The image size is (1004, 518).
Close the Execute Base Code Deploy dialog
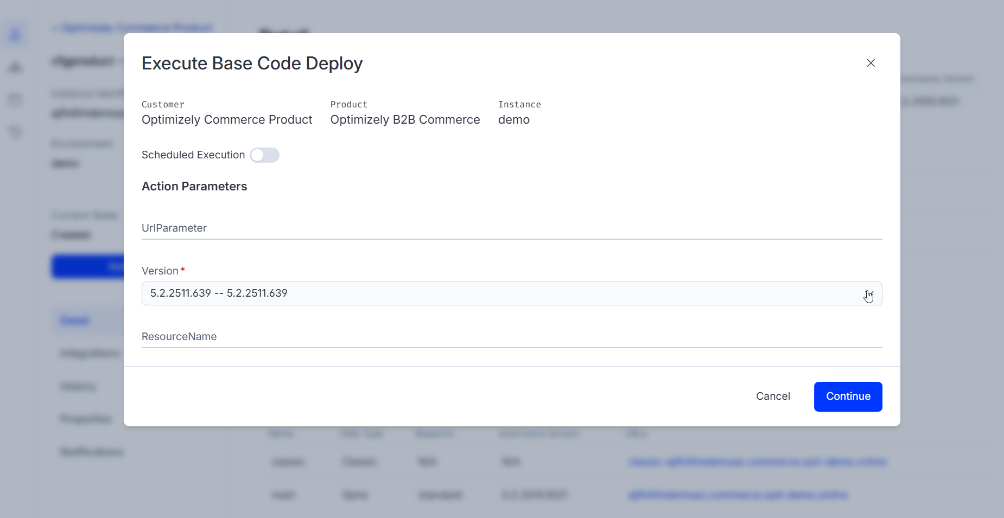tap(870, 63)
